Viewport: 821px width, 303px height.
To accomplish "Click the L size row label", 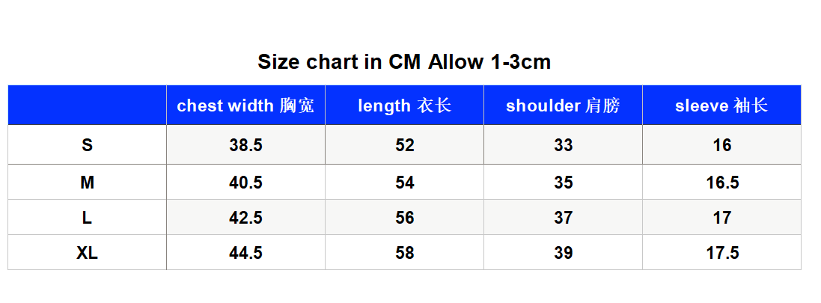I will [87, 217].
